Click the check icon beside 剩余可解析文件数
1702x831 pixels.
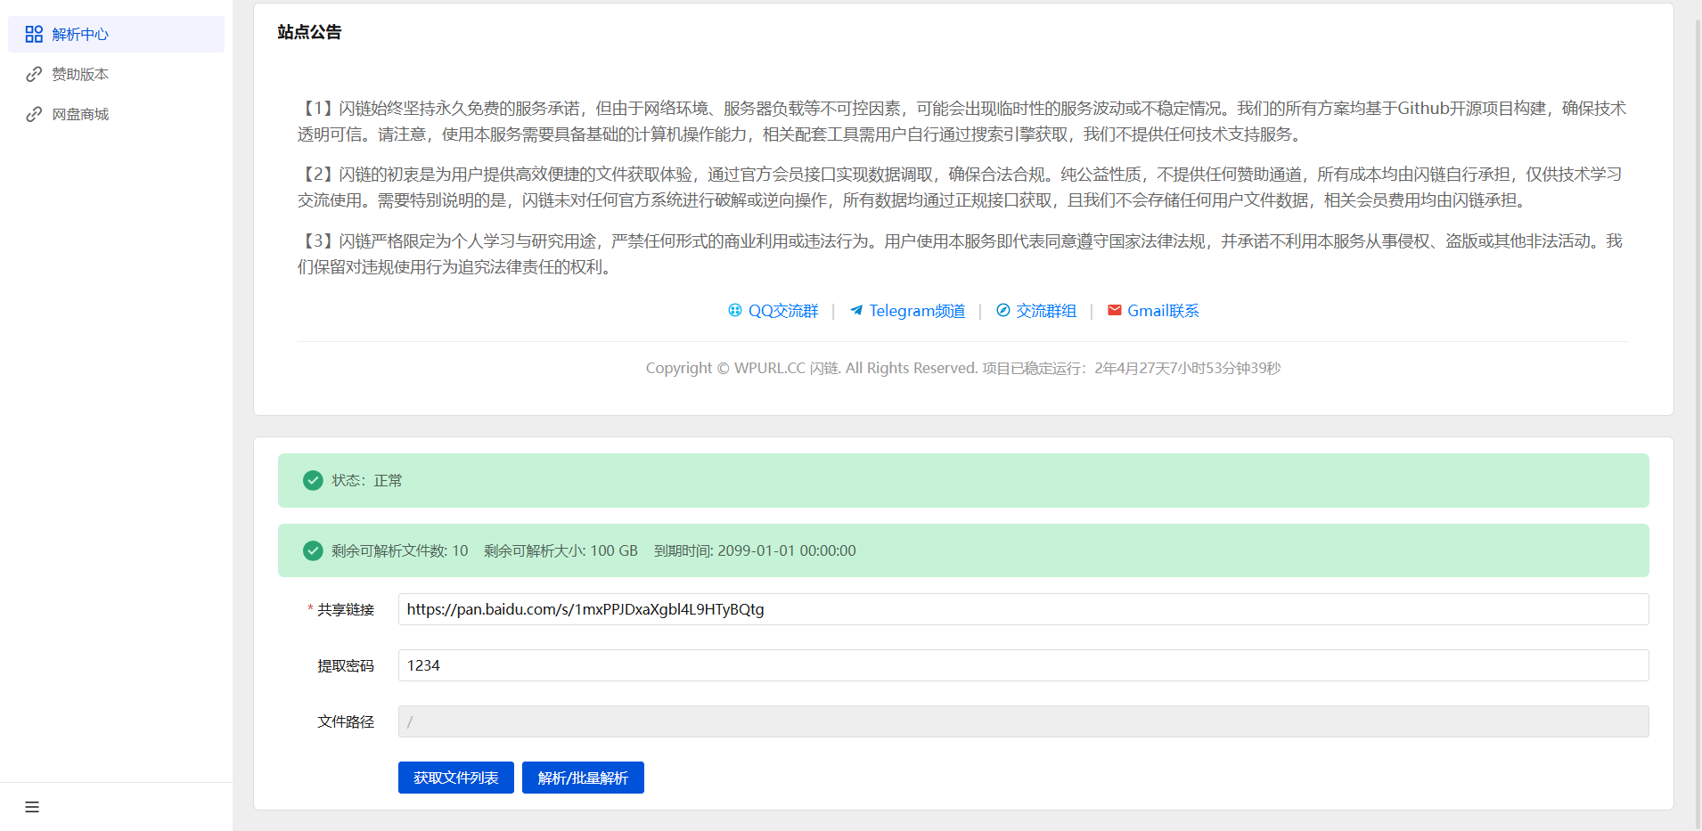313,550
